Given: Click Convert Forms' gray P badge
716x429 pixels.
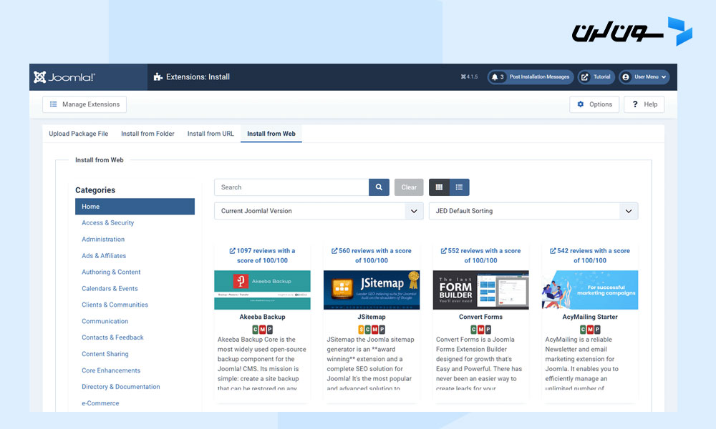Looking at the screenshot, I should [x=488, y=329].
